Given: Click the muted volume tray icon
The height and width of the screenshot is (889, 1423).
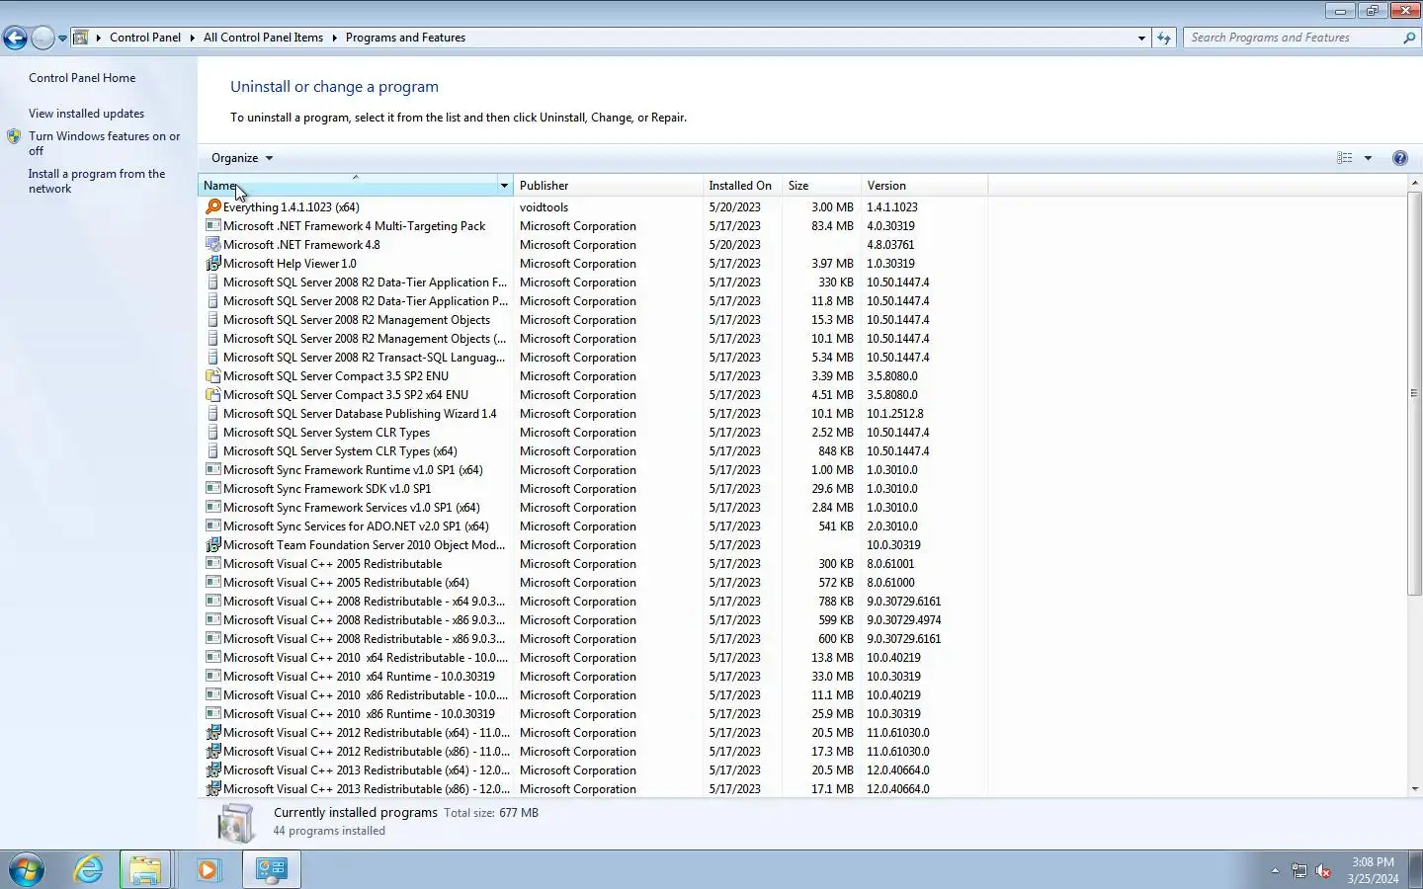Looking at the screenshot, I should [1323, 870].
